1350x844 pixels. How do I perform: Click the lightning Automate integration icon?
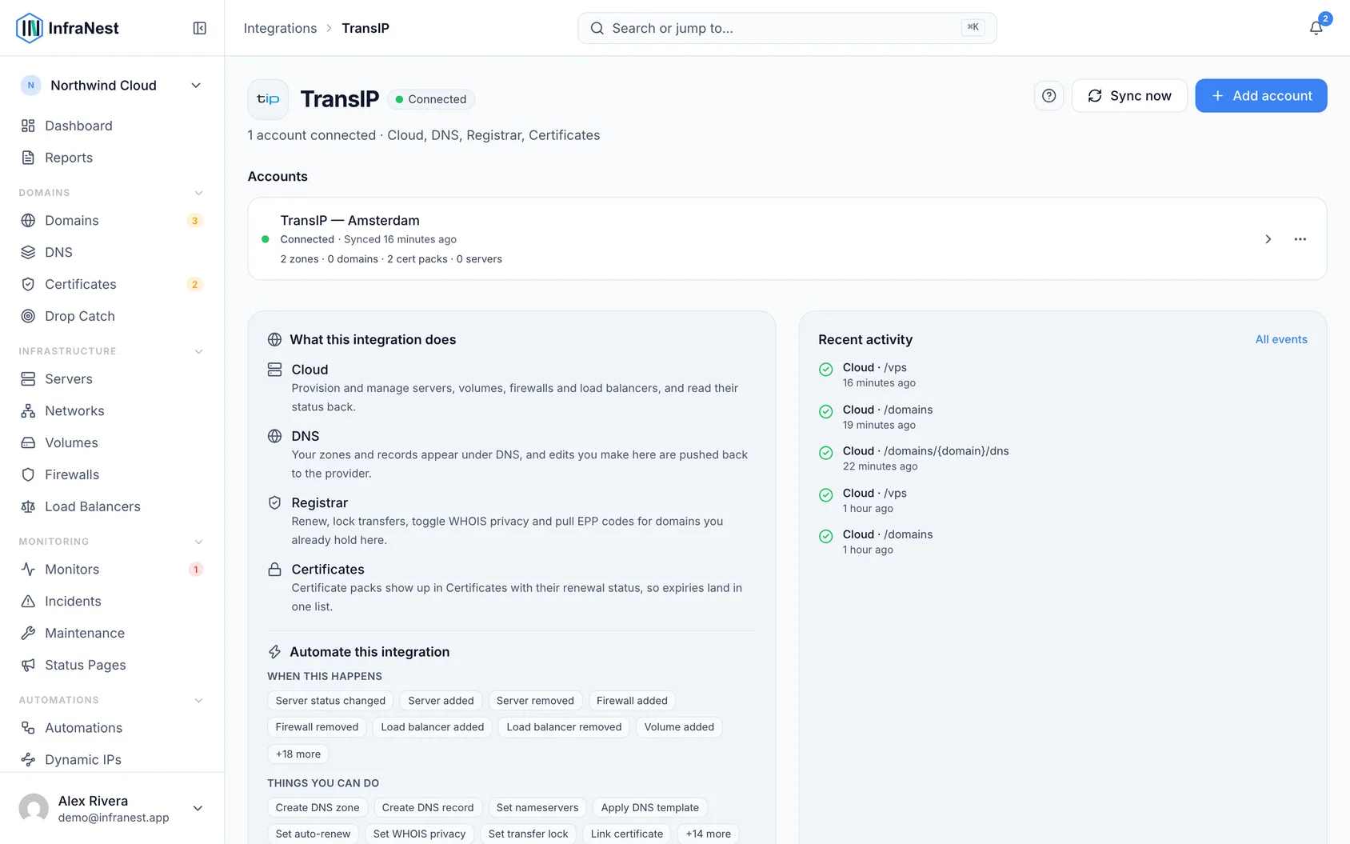[x=274, y=652]
